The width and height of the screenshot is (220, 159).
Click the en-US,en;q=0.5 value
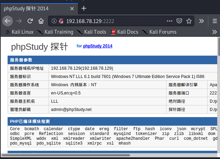coord(66,93)
